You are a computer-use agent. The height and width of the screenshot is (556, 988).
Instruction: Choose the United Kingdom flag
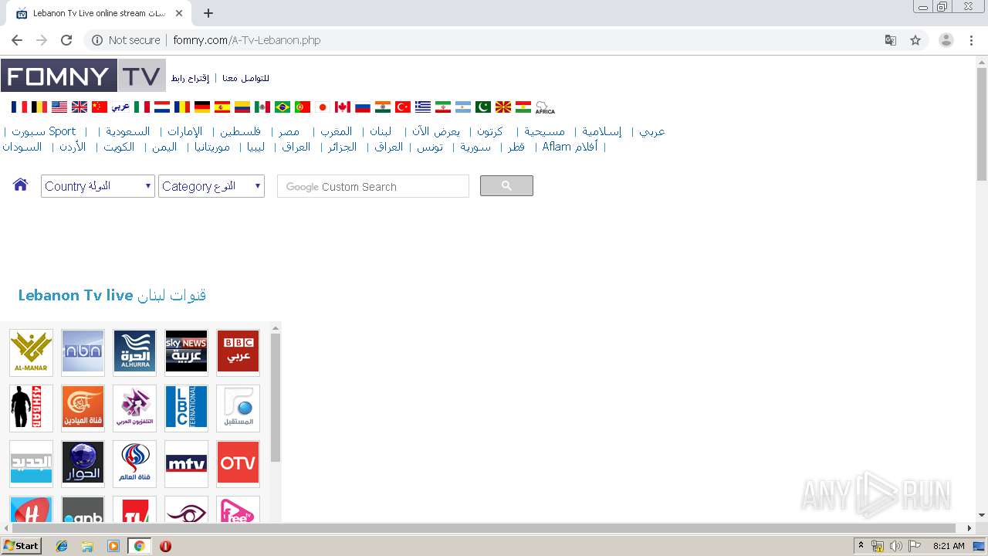80,107
